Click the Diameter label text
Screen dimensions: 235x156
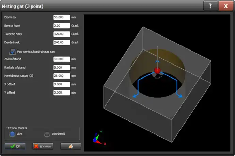10,17
